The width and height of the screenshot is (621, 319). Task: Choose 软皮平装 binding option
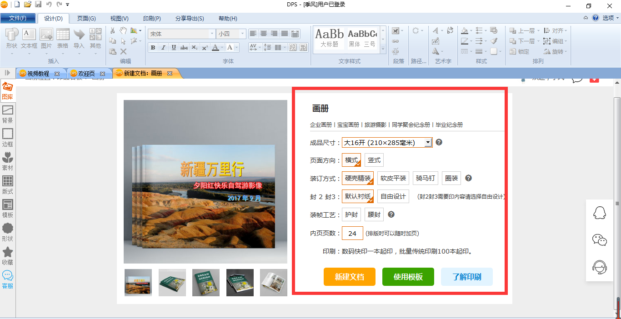[393, 179]
